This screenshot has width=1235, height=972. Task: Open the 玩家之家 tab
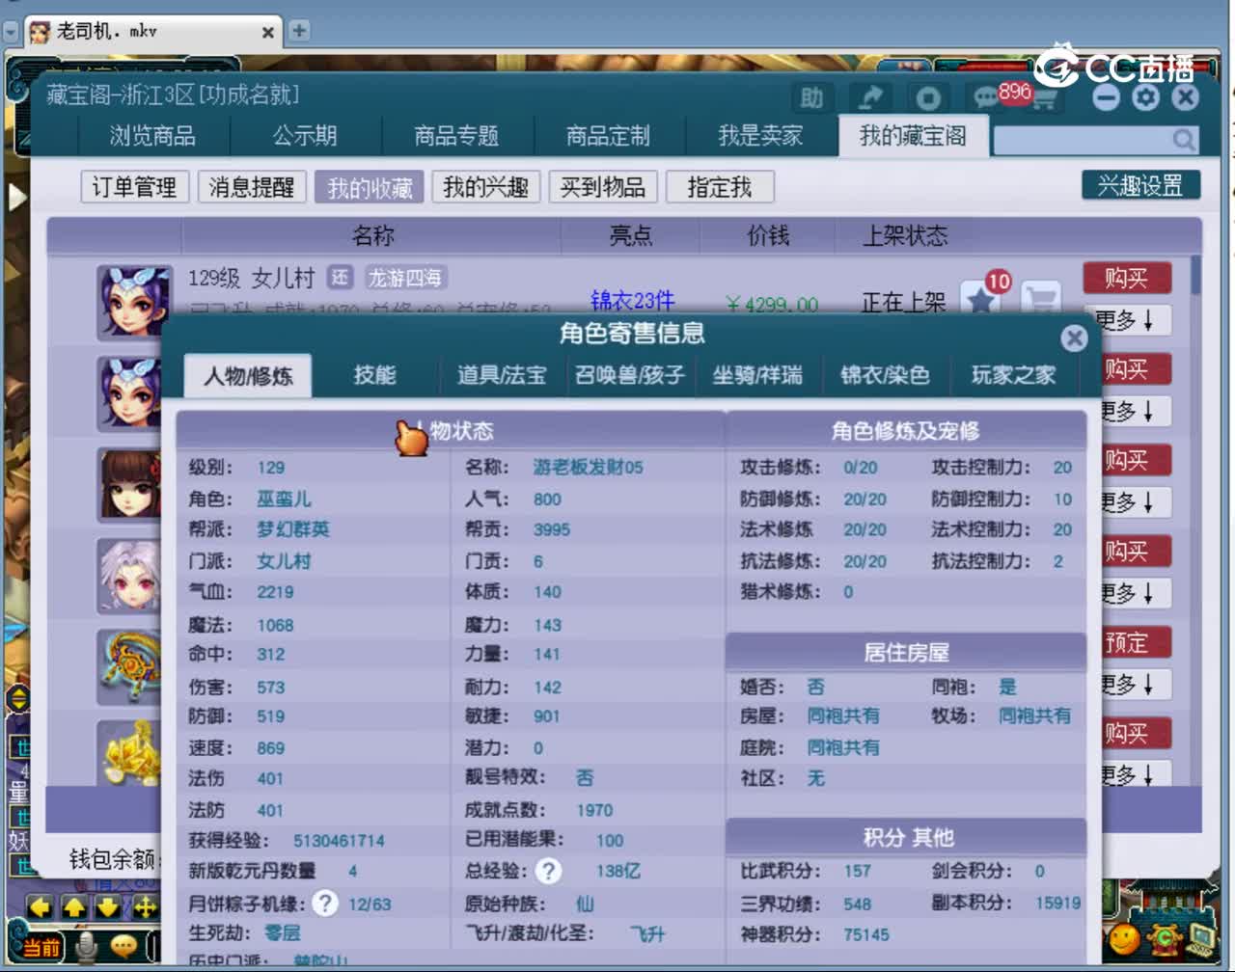(x=1013, y=375)
